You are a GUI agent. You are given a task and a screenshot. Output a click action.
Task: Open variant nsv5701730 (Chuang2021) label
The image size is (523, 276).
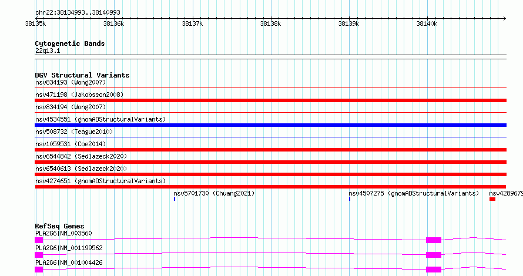pos(214,193)
